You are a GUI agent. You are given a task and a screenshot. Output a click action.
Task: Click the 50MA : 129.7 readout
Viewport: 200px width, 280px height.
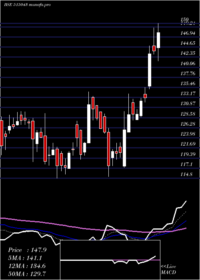pos(27,274)
